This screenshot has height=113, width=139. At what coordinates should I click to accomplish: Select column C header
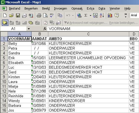[88, 34]
